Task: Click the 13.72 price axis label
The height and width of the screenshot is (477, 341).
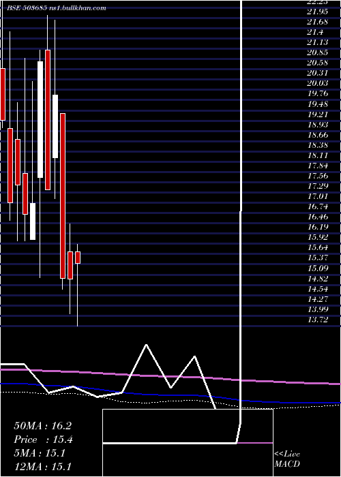Action: (317, 320)
